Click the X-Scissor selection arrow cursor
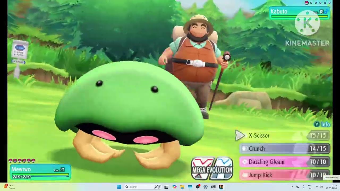Screen dimensions: 340x191 coord(240,136)
